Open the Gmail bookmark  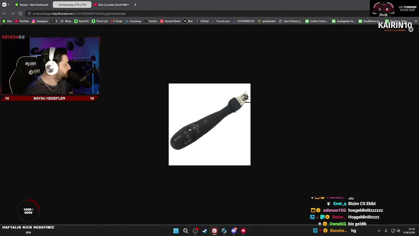point(117,21)
